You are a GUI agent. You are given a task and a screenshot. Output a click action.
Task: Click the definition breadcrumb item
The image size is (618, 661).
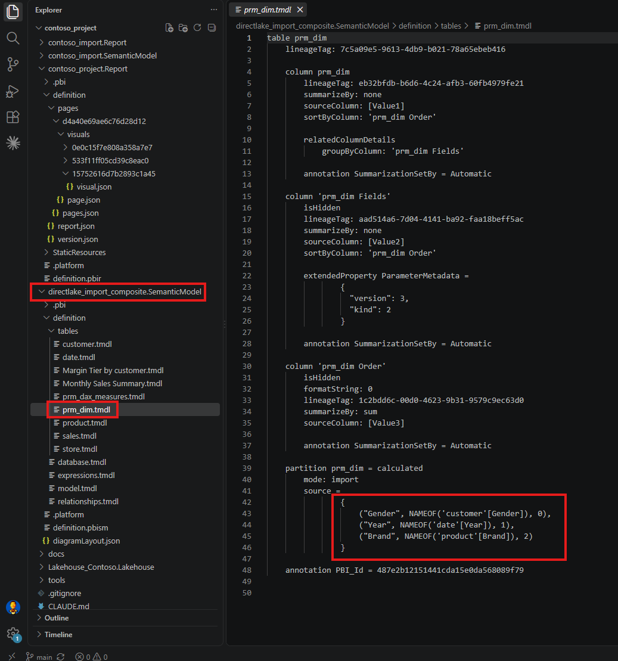(415, 26)
